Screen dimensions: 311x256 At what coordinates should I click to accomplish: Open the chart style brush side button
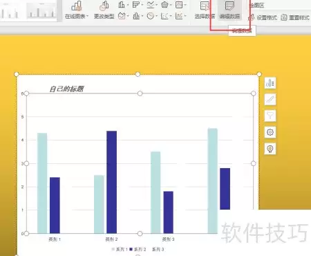270,100
